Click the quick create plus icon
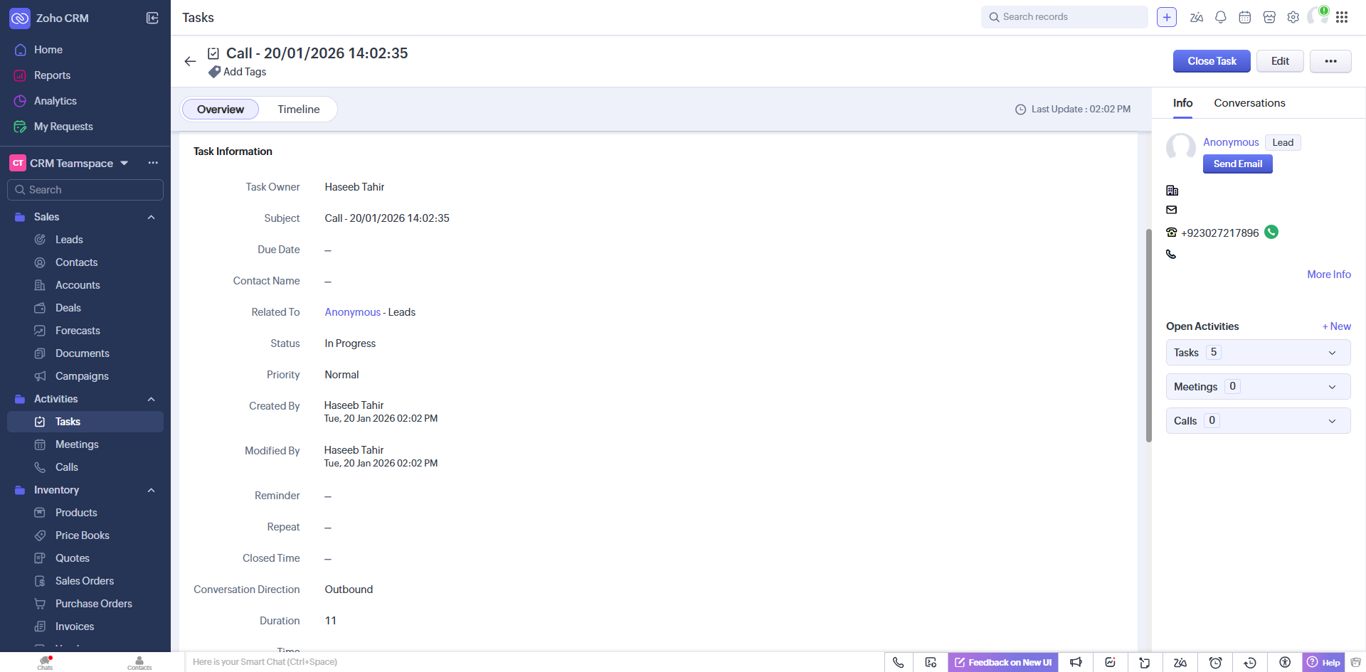Image resolution: width=1366 pixels, height=672 pixels. (x=1167, y=17)
